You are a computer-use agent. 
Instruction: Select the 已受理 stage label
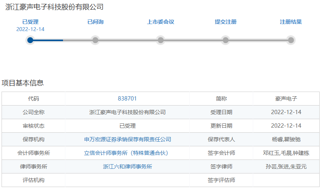30,22
